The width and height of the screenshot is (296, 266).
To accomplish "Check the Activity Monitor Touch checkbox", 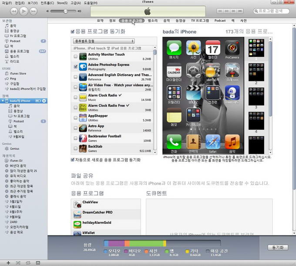I will (75, 57).
